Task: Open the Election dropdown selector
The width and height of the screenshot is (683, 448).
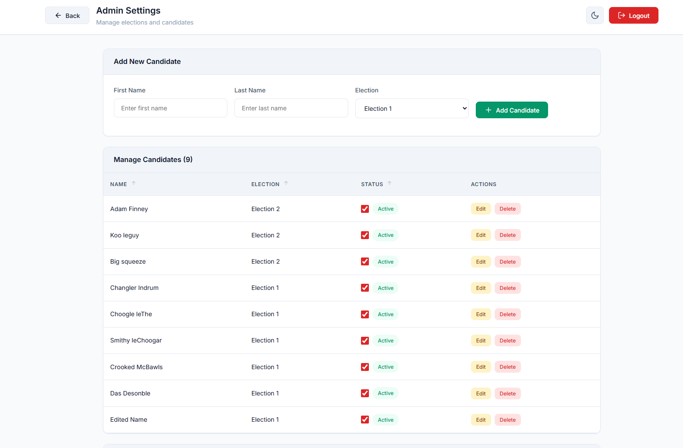Action: pos(411,109)
